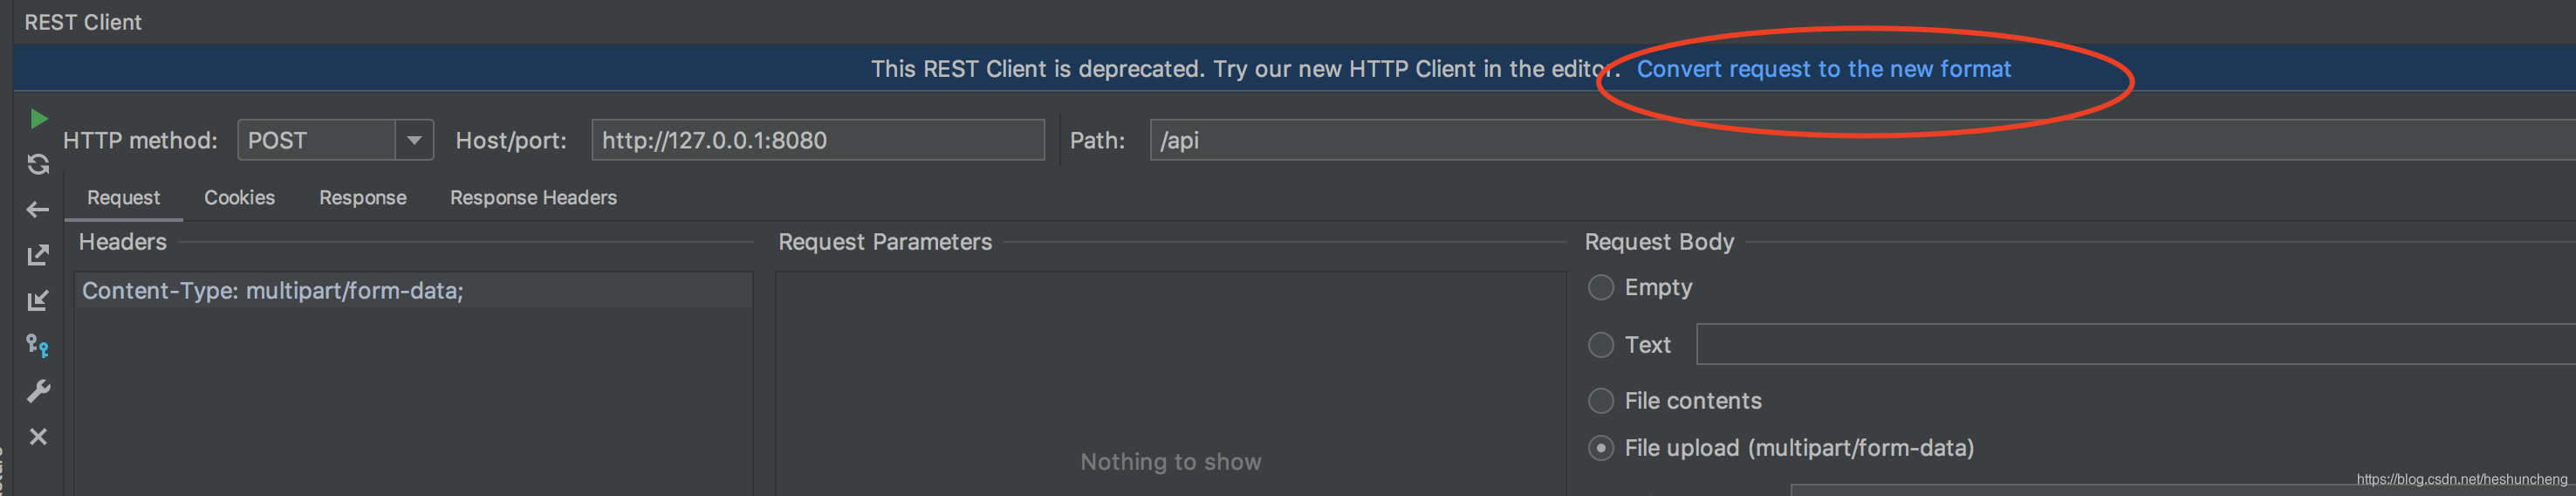
Task: Click the import request icon
Action: 38,300
